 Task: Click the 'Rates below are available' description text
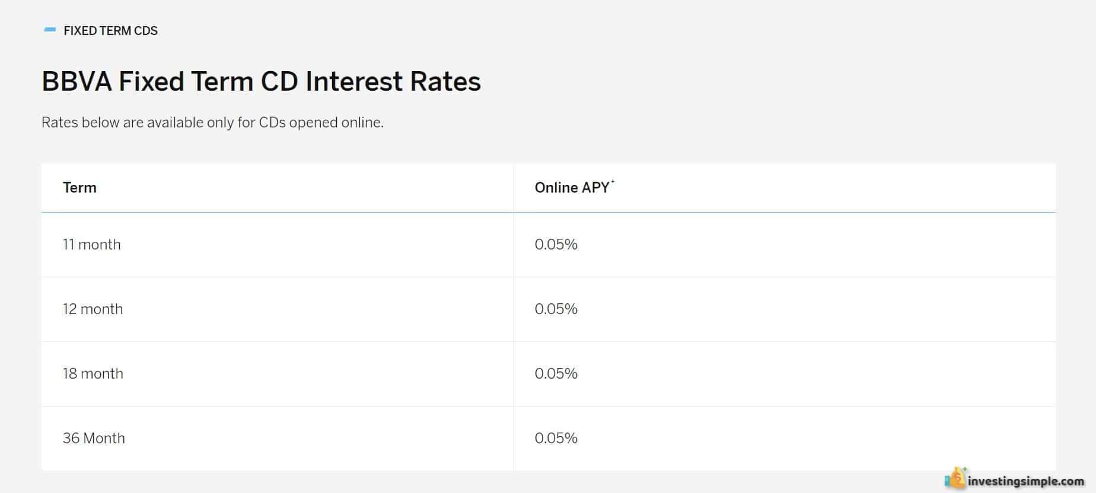212,123
